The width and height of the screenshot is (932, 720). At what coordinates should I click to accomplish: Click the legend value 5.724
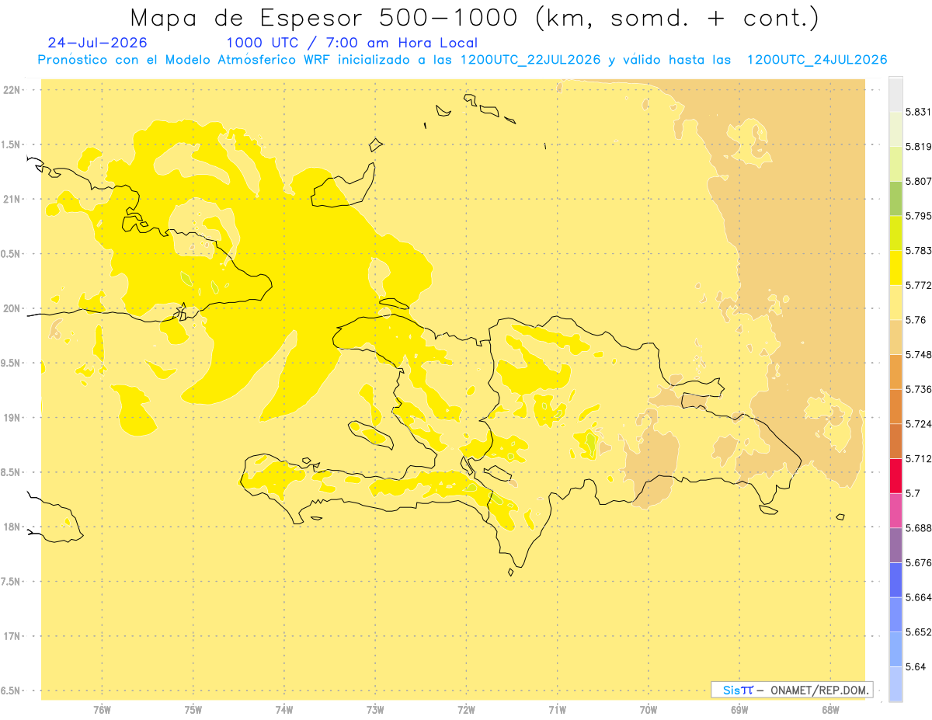click(x=919, y=424)
